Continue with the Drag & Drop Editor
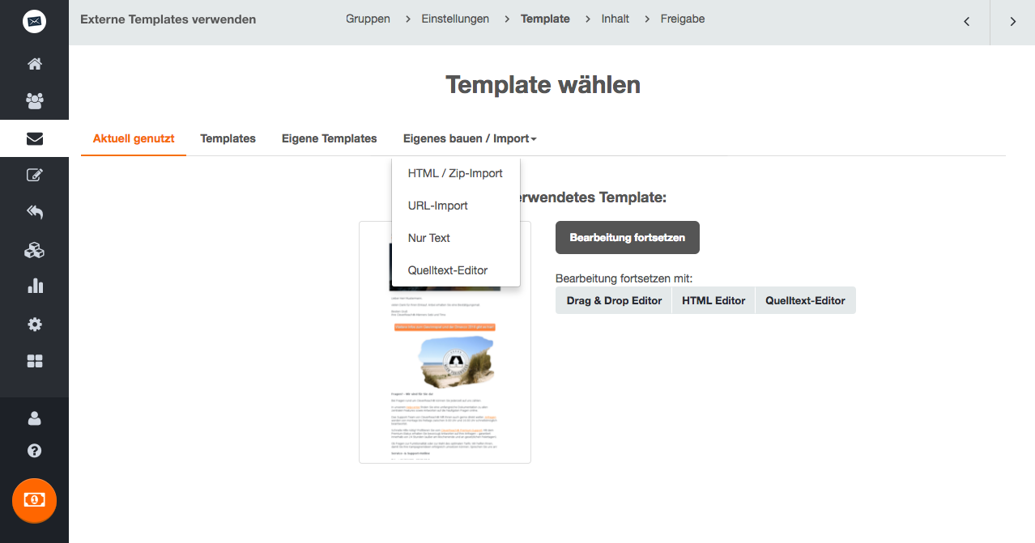This screenshot has width=1035, height=543. [614, 300]
